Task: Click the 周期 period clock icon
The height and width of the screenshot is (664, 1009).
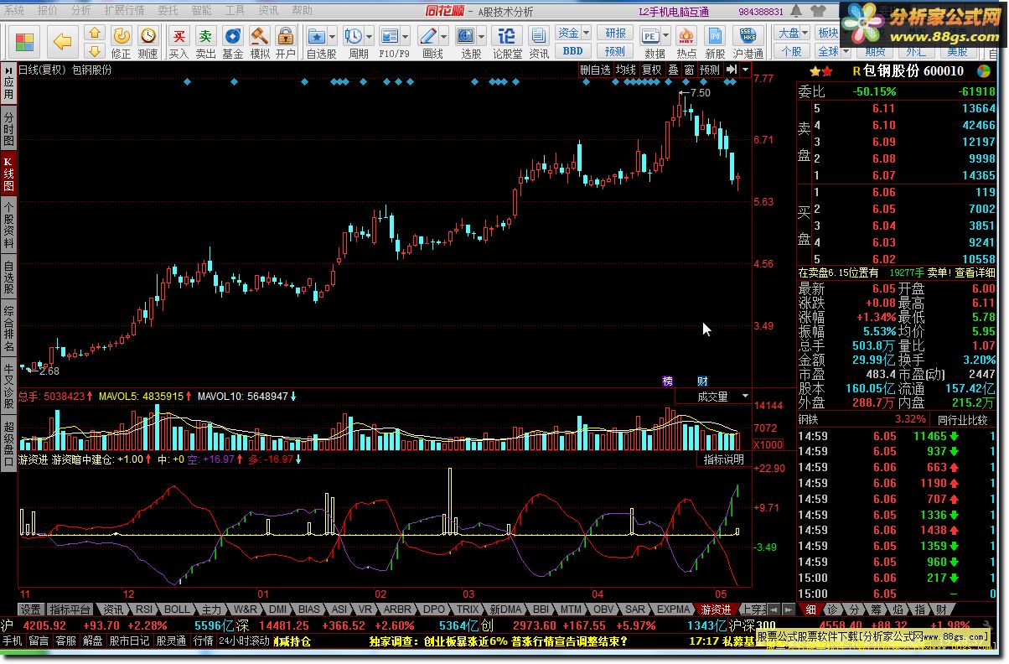Action: point(354,37)
